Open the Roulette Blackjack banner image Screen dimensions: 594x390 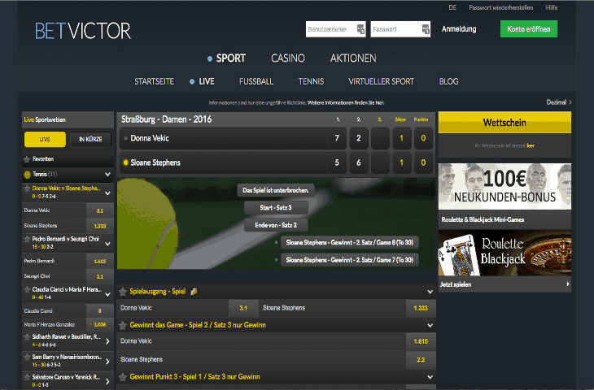(x=504, y=253)
